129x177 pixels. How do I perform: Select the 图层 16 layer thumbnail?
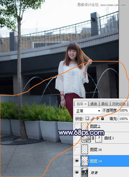point(85,149)
